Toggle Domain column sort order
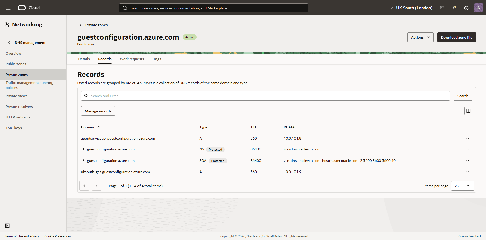Image resolution: width=486 pixels, height=240 pixels. click(99, 127)
